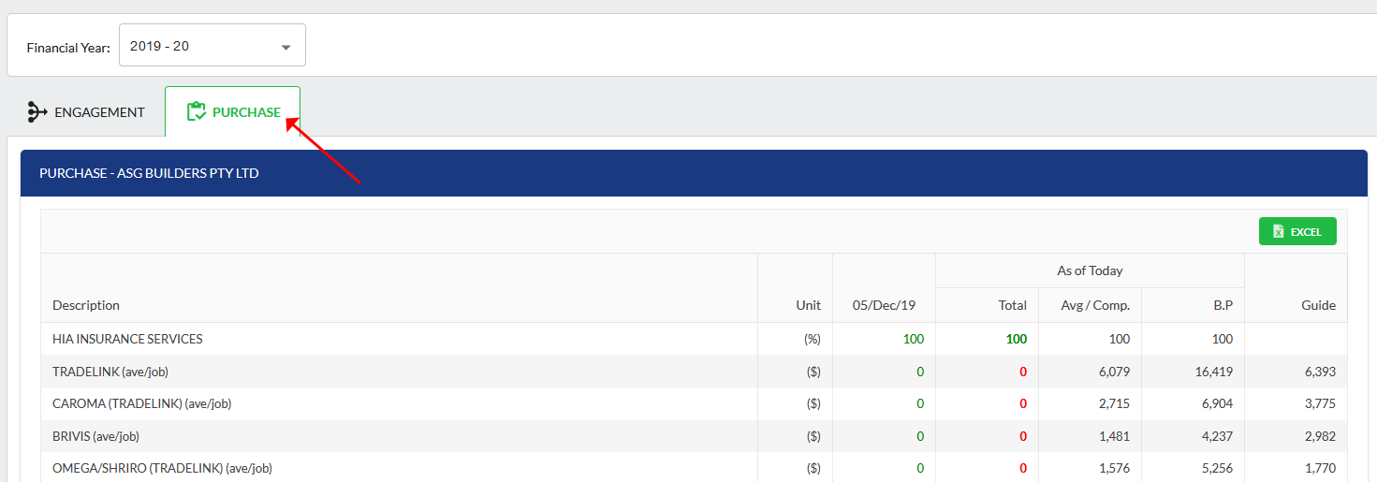Select the HIA INSURANCE SERVICES row
The width and height of the screenshot is (1377, 482).
(127, 339)
